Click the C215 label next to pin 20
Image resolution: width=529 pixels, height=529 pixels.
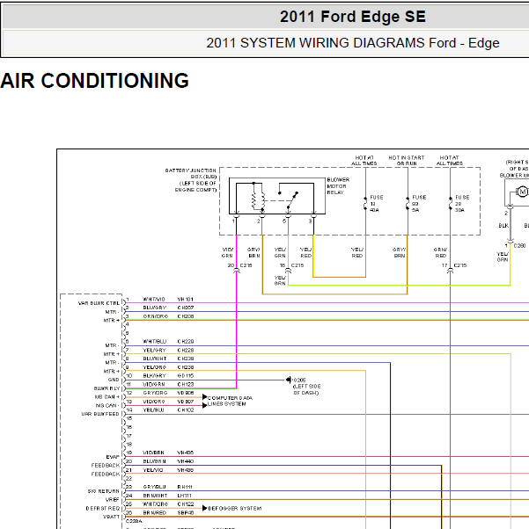click(246, 265)
